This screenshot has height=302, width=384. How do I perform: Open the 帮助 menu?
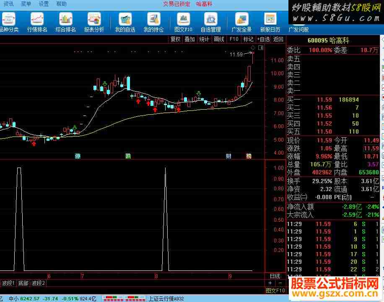(x=61, y=4)
